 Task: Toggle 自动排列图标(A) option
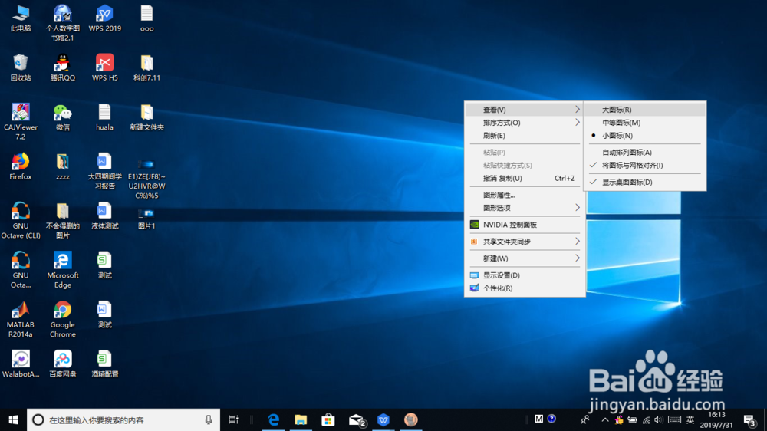coord(645,152)
